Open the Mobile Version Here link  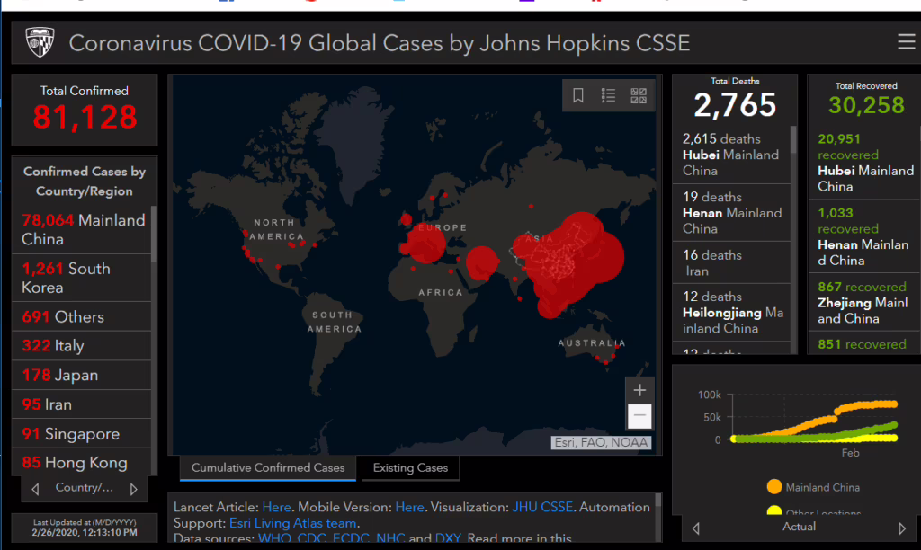pos(409,507)
